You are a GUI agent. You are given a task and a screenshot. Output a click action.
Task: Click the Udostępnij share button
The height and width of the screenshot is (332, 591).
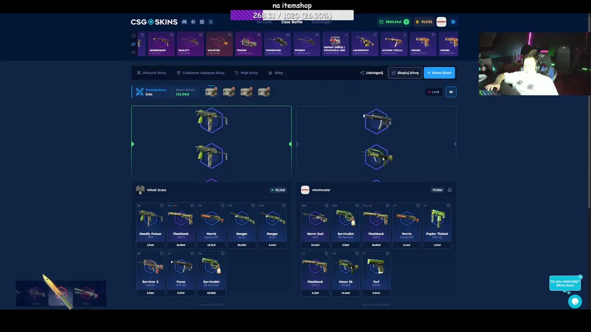(372, 73)
